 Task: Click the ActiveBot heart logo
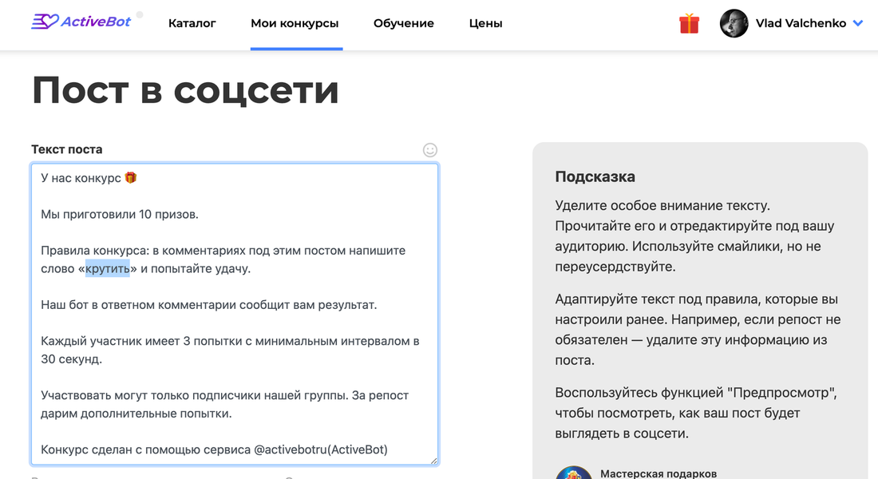(44, 22)
